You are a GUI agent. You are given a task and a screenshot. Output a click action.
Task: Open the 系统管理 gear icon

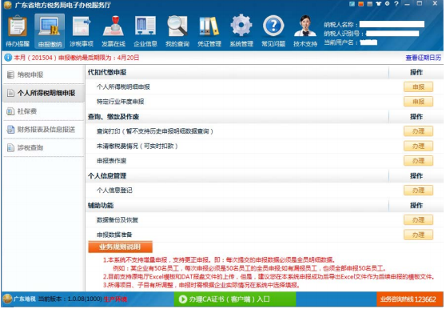(241, 30)
